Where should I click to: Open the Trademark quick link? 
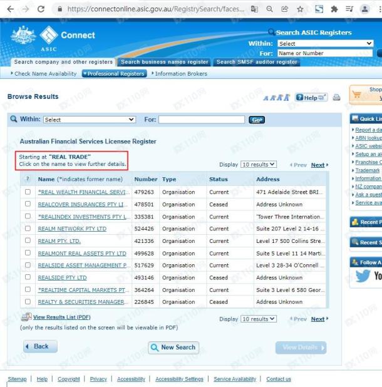(x=368, y=170)
